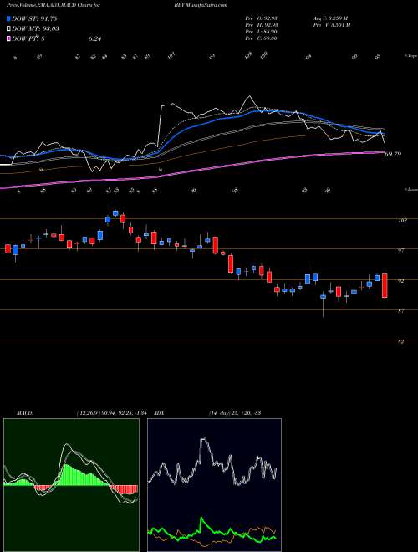Click the 'Pre O: 92.93' open value
418x552 pixels.
[262, 18]
